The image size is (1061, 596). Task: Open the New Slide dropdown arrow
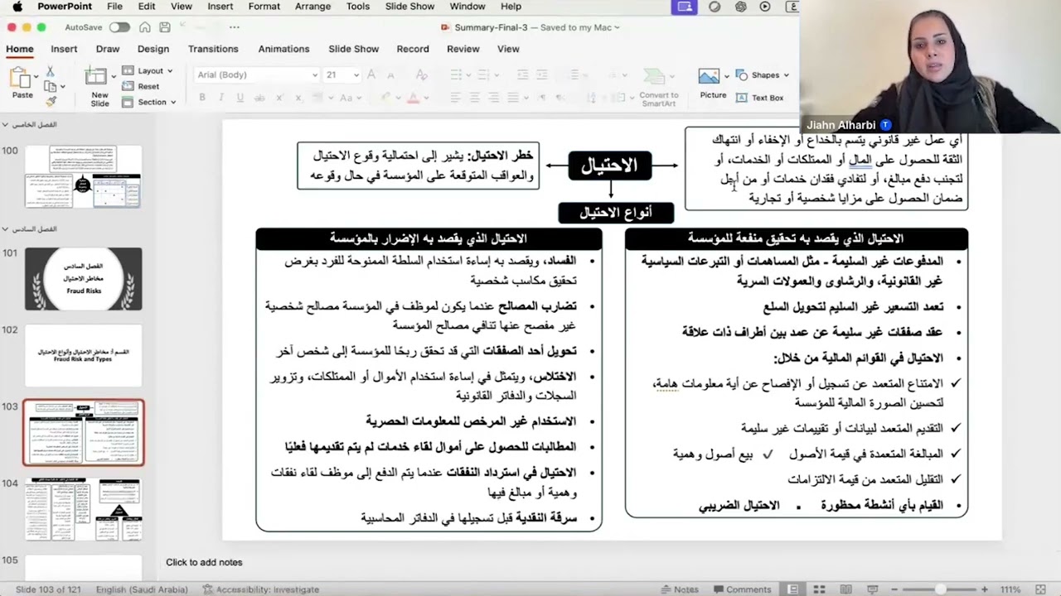pyautogui.click(x=114, y=77)
